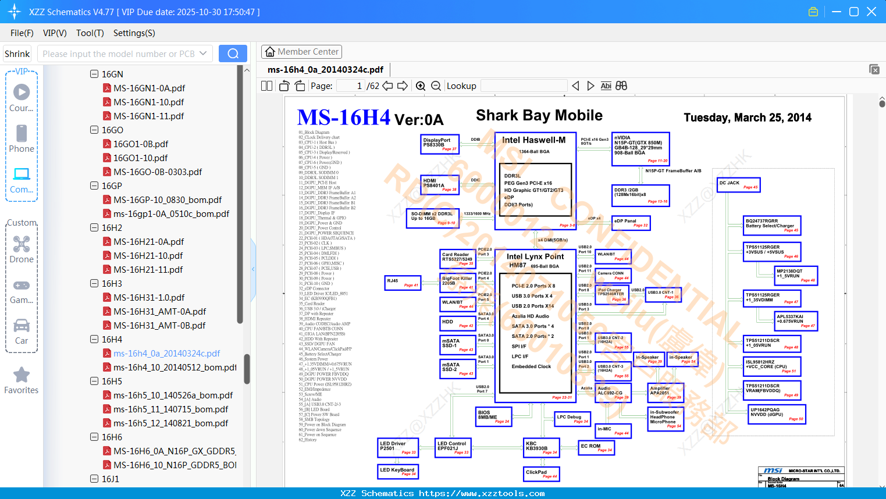The height and width of the screenshot is (499, 886).
Task: Collapse the 16J1 folder
Action: pos(94,479)
